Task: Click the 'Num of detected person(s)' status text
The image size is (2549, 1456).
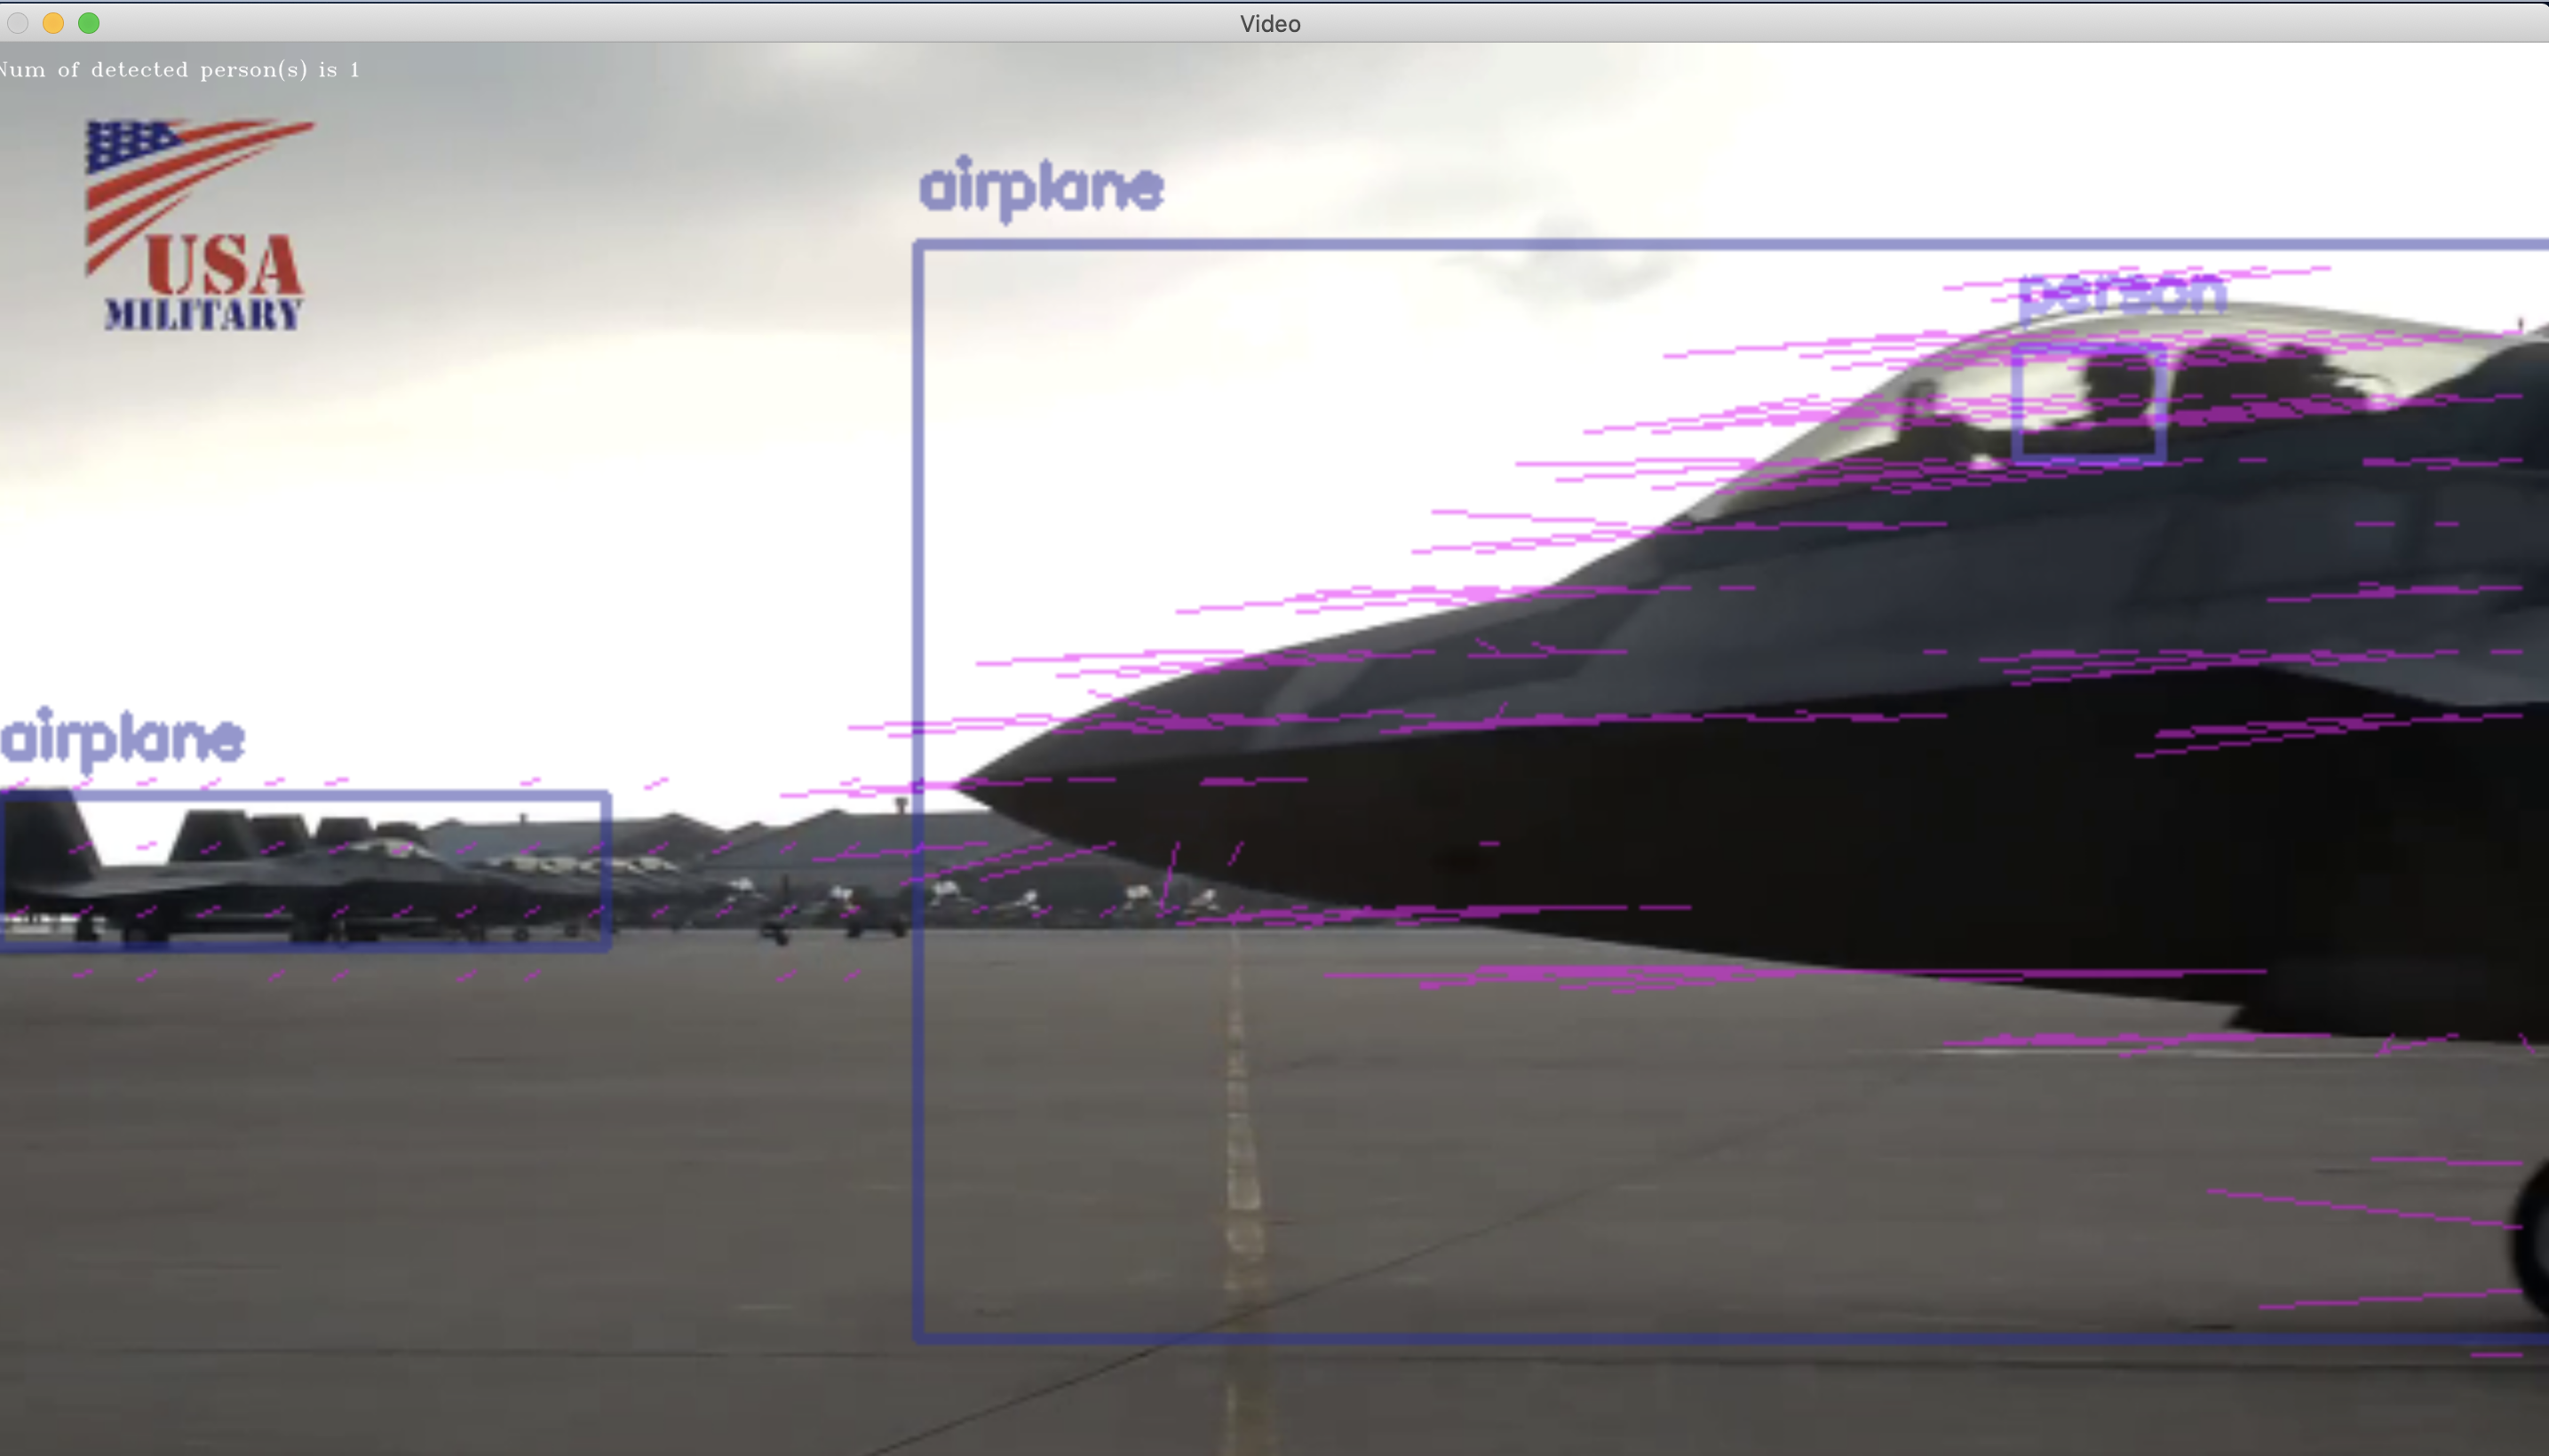Action: pyautogui.click(x=180, y=70)
